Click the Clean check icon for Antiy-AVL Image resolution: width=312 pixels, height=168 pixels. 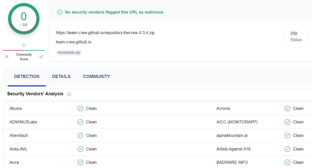pos(80,149)
